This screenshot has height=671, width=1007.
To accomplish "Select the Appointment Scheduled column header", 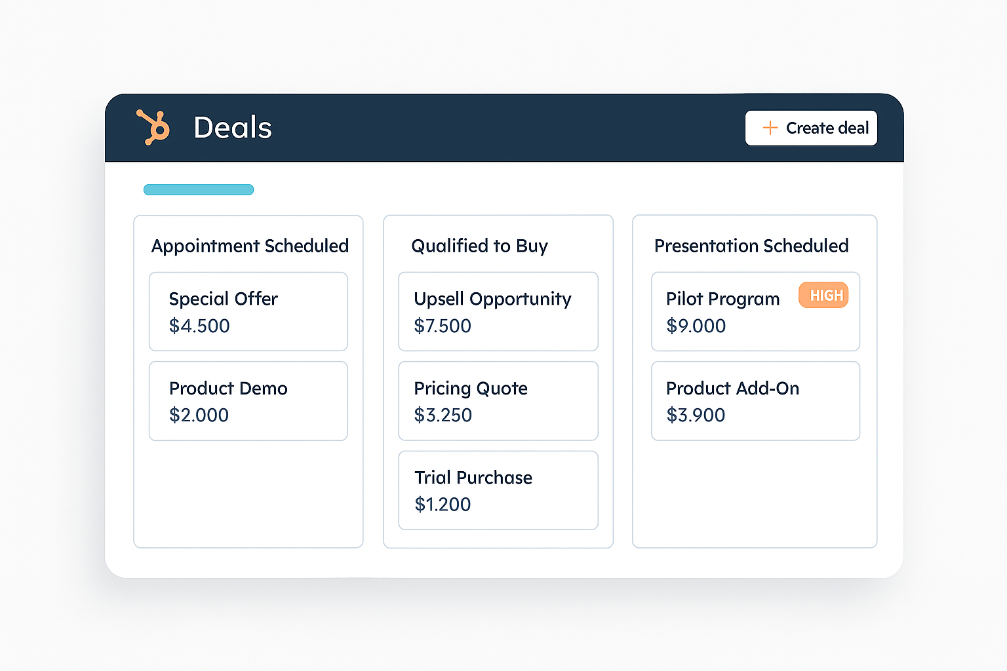I will point(250,246).
